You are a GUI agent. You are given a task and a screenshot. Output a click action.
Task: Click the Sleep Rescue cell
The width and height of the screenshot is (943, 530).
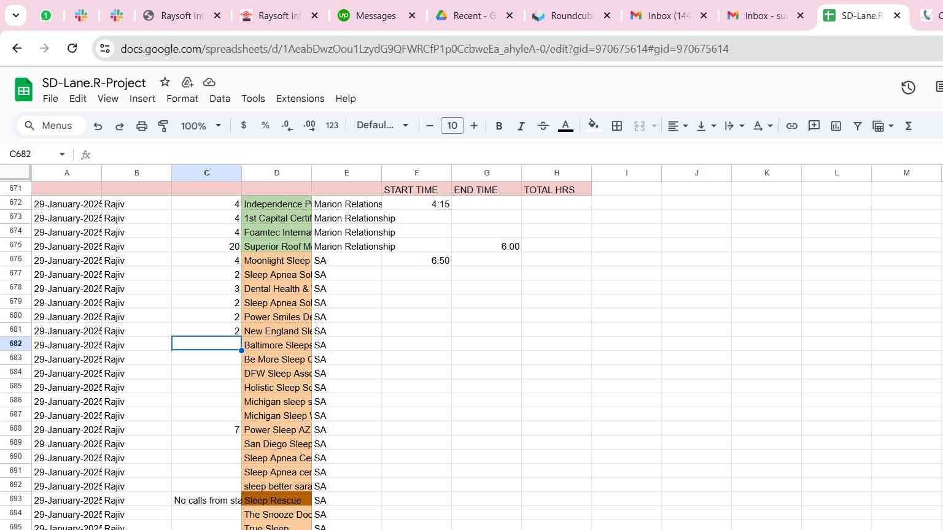[x=277, y=500]
